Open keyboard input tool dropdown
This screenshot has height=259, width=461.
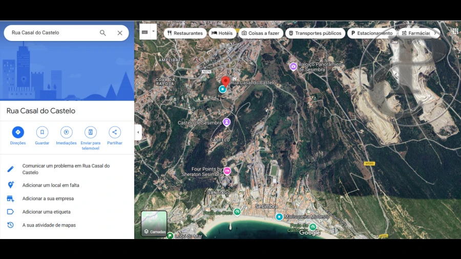tap(153, 32)
